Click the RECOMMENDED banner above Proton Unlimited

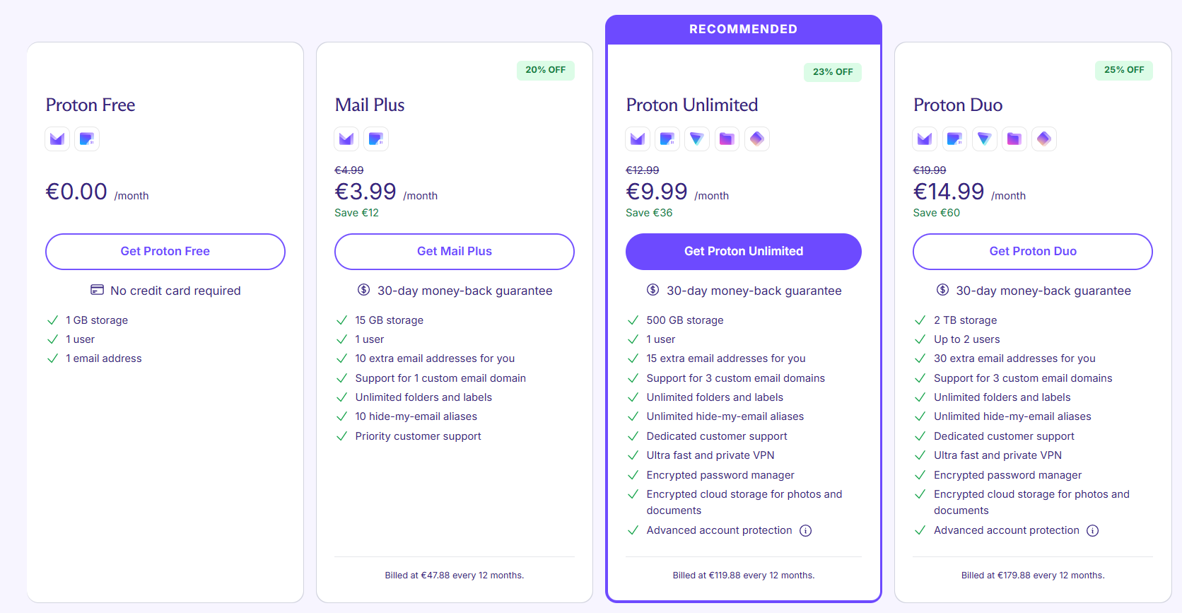pos(744,29)
